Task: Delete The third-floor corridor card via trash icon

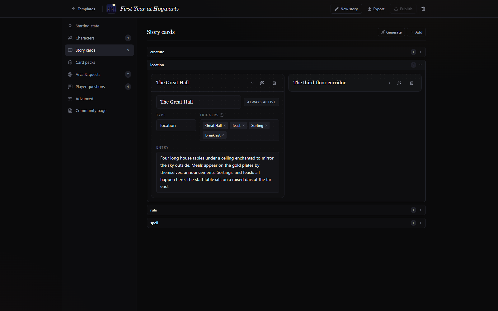Action: pos(412,83)
